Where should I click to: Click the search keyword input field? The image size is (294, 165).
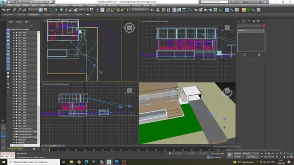214,2
